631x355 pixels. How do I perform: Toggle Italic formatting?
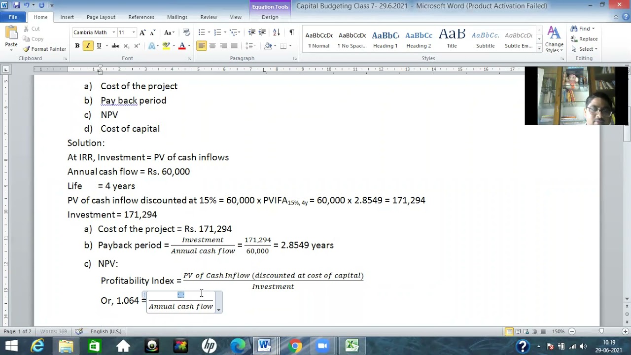point(88,46)
